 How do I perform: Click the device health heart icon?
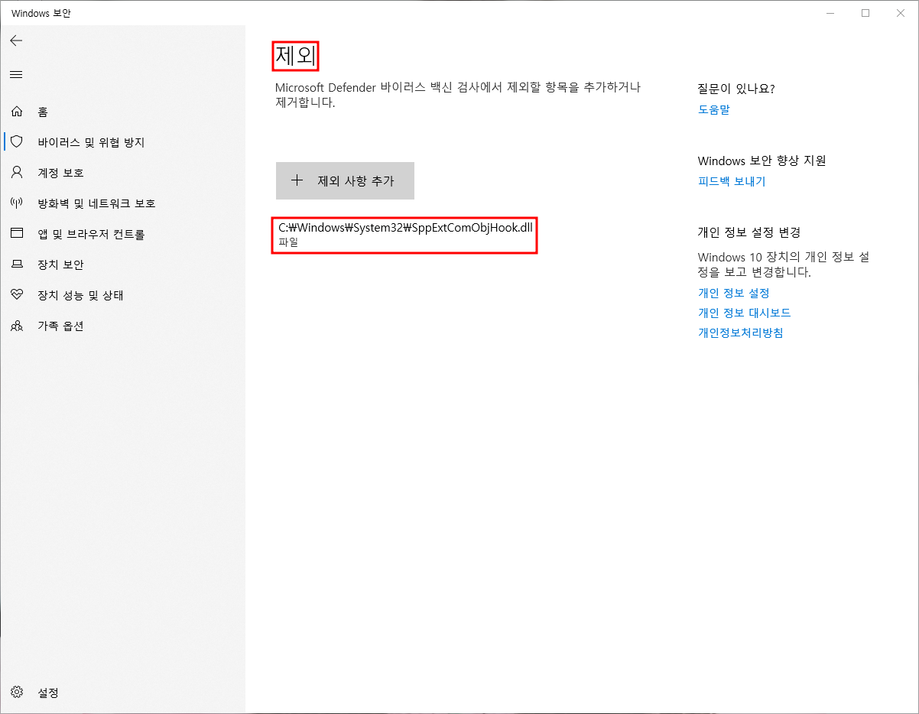tap(17, 295)
